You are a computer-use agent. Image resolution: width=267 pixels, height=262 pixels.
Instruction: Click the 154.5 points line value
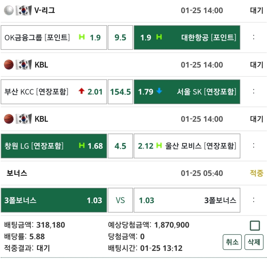120,92
